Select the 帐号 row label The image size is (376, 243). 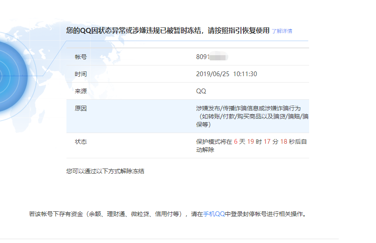(x=81, y=57)
